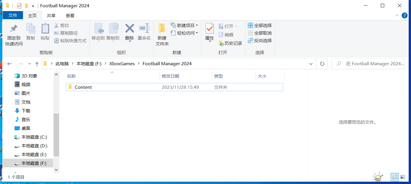411x184 pixels.
Task: Create a folder with 新建文件夹
Action: point(162,35)
